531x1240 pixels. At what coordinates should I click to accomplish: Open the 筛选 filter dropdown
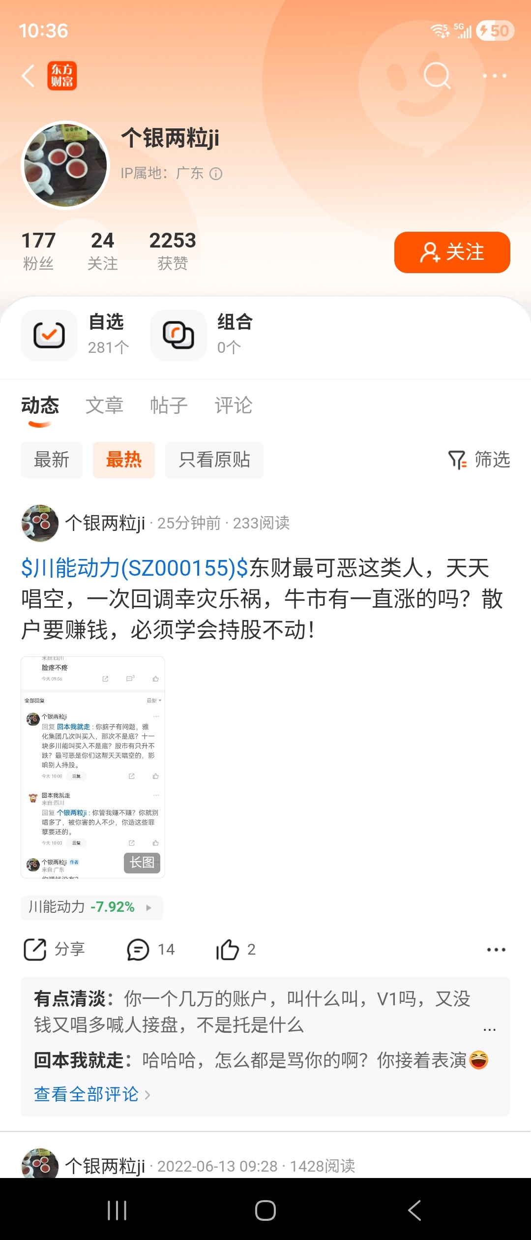[x=479, y=460]
